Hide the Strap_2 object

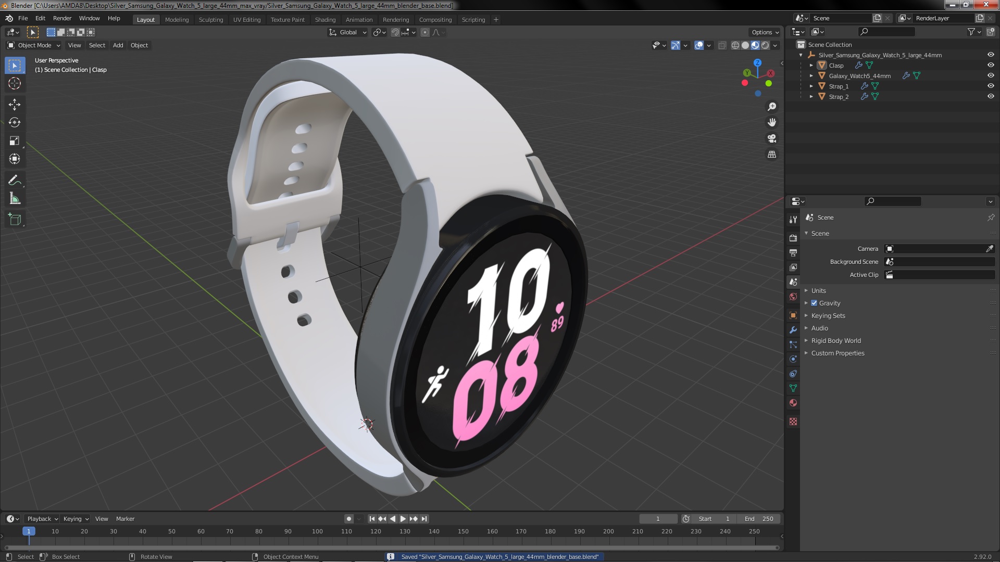(991, 96)
